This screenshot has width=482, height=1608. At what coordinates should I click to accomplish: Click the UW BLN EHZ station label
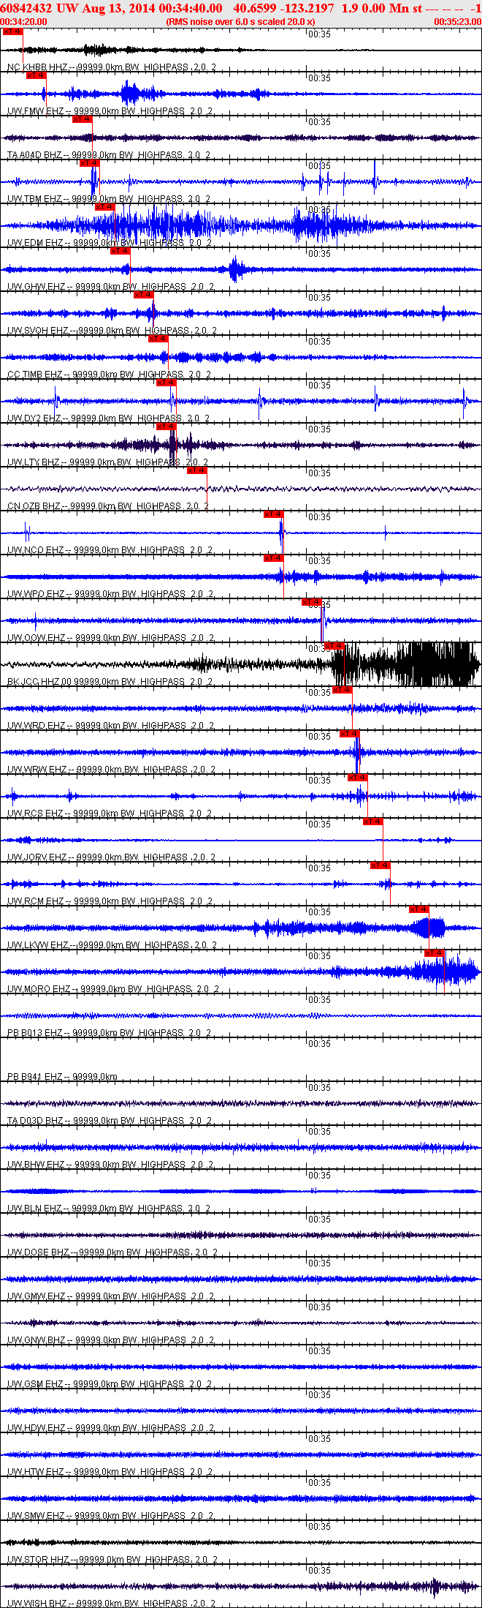click(x=110, y=1209)
